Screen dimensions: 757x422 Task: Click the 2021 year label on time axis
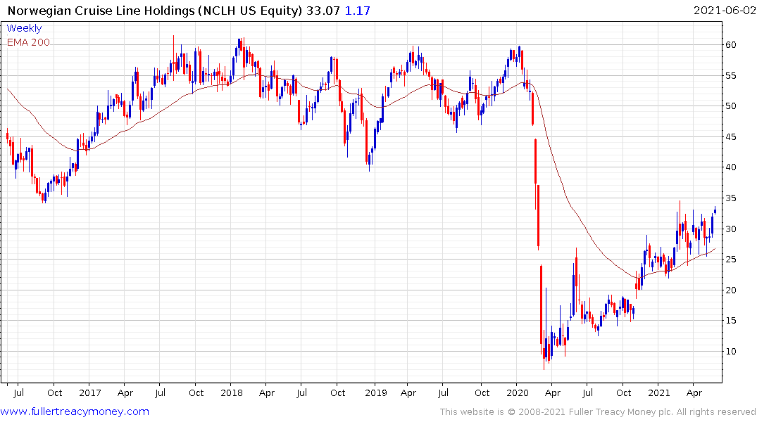pos(659,393)
